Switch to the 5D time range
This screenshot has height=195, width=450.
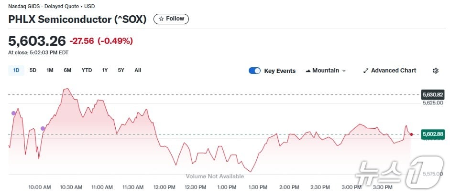click(x=33, y=70)
